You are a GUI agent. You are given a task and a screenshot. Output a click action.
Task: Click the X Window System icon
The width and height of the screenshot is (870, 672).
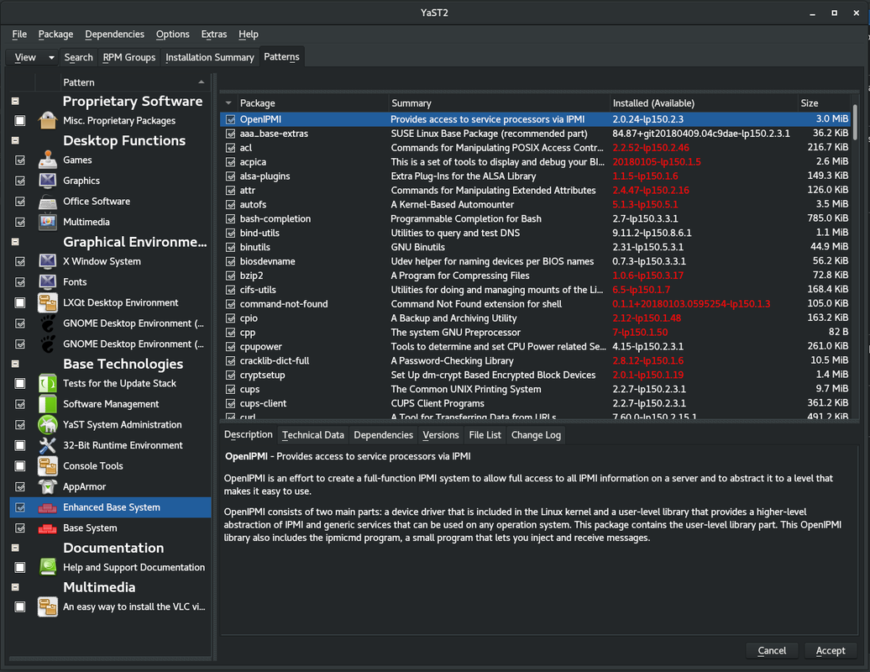point(48,261)
